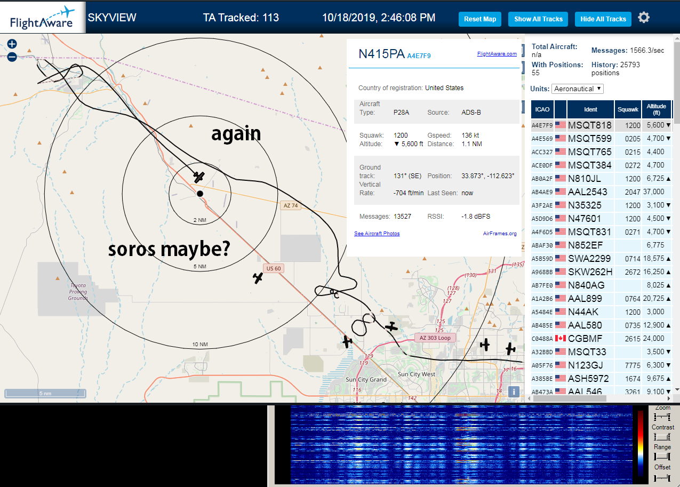Adjust the Zoom slider in waterfall panel
Screen dimensions: 680x487
[662, 416]
